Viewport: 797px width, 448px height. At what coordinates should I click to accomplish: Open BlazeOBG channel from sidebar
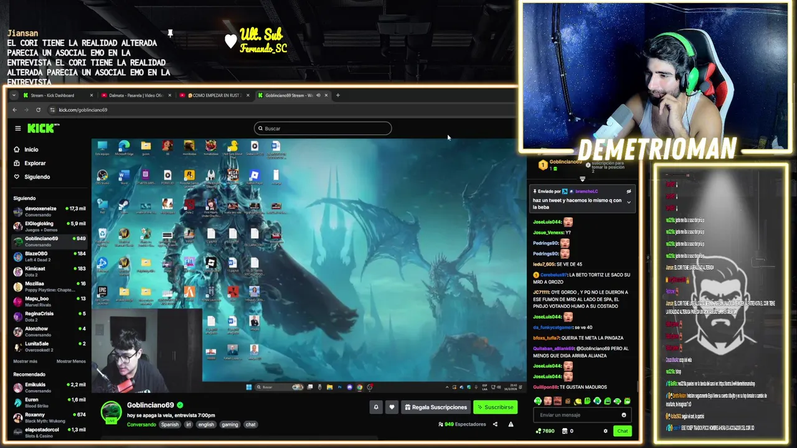[49, 256]
